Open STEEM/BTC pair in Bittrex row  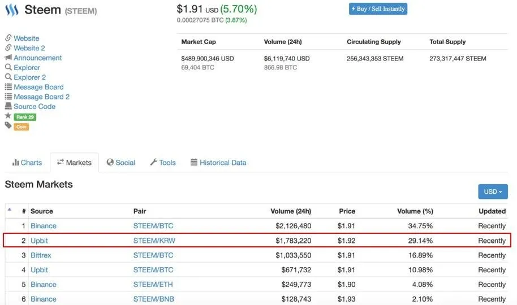pos(153,255)
